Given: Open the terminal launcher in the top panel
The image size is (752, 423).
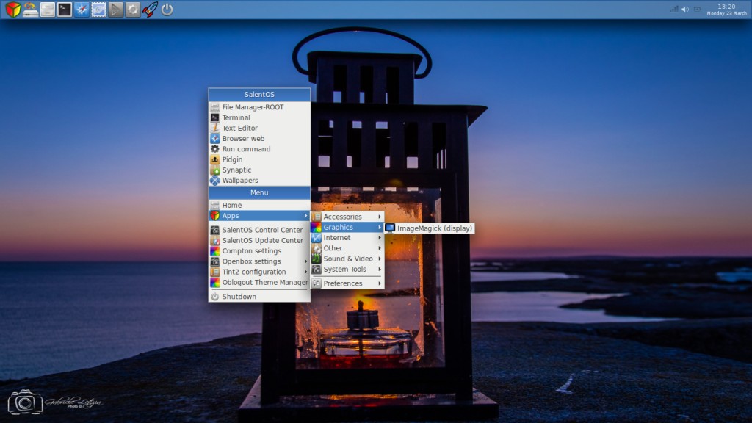Looking at the screenshot, I should tap(65, 10).
